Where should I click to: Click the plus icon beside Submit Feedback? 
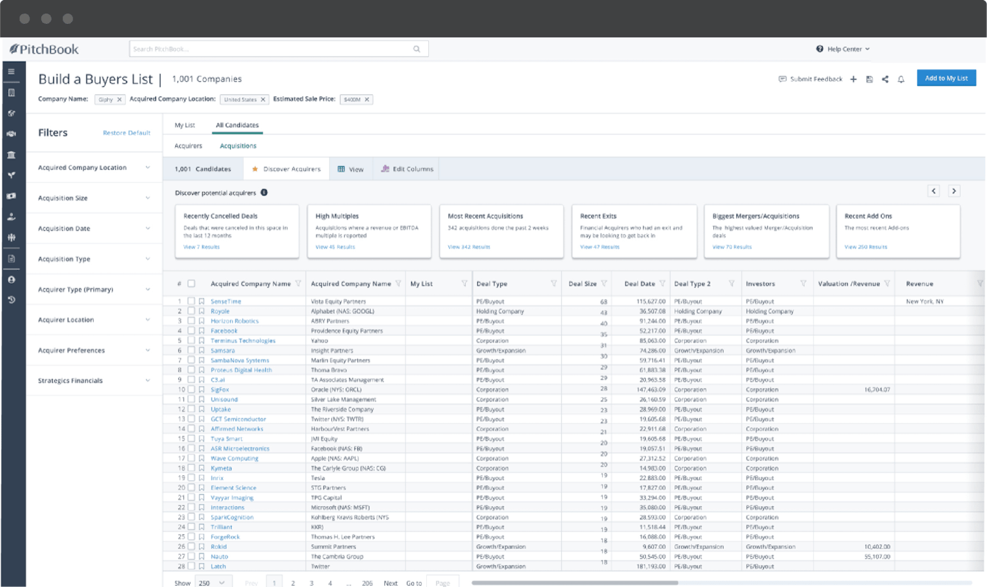[854, 79]
